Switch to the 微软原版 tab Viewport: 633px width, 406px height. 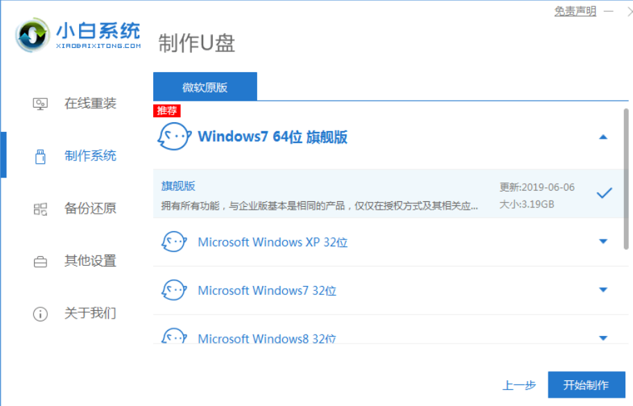point(205,87)
